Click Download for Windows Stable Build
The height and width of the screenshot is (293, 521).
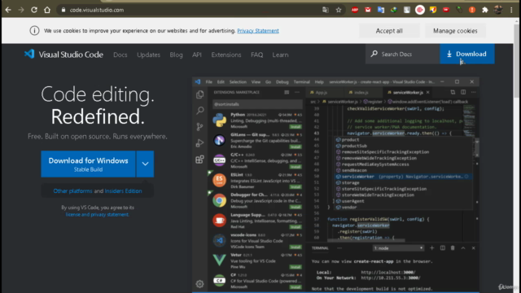click(x=88, y=164)
